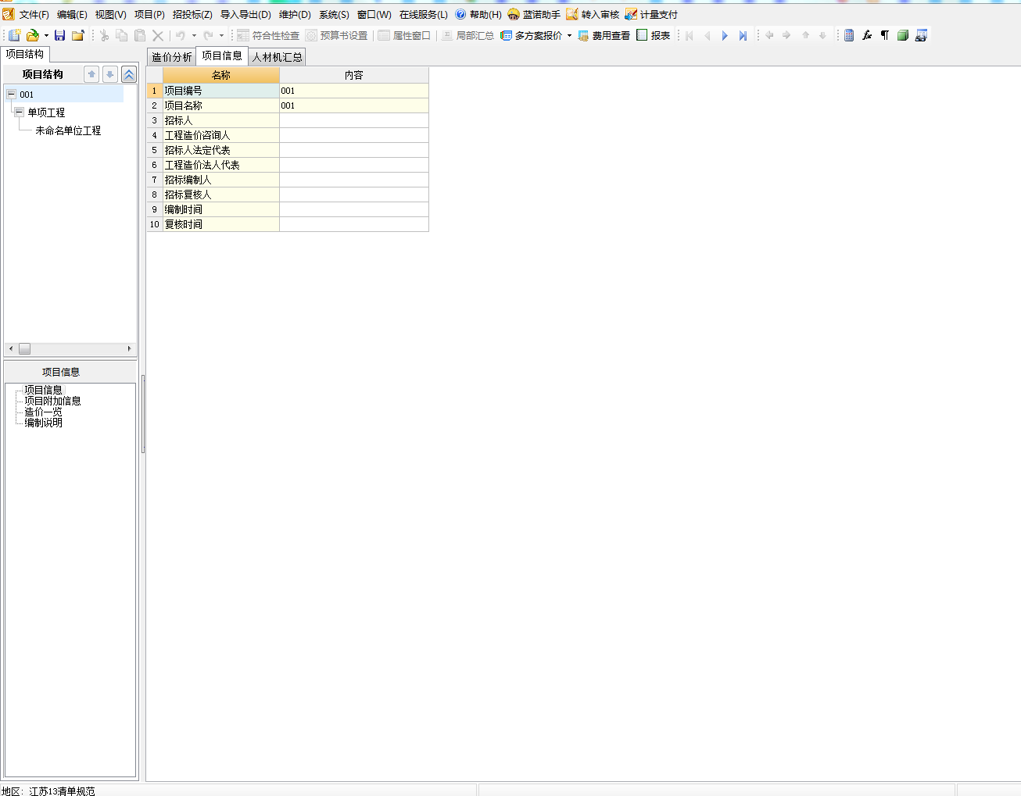The image size is (1021, 796).
Task: Click the move-right arrow icon in toolbar
Action: click(x=786, y=35)
